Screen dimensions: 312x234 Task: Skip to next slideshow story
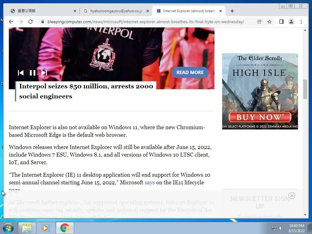point(44,73)
